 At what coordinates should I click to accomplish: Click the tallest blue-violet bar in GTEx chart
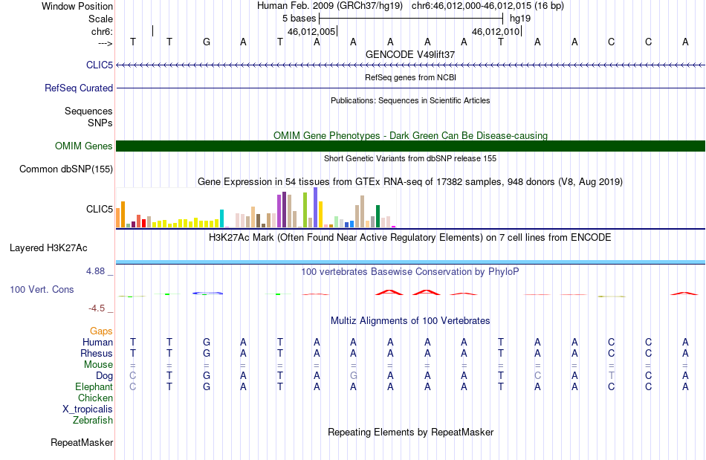(316, 207)
